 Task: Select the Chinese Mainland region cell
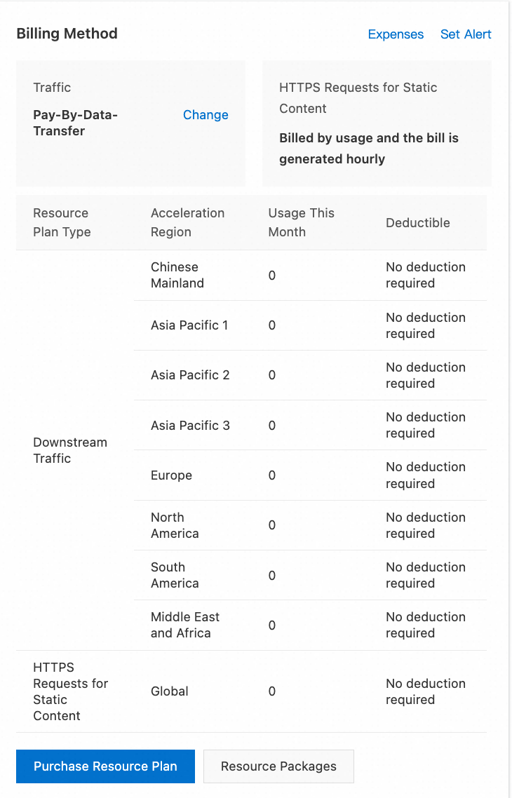pyautogui.click(x=177, y=275)
